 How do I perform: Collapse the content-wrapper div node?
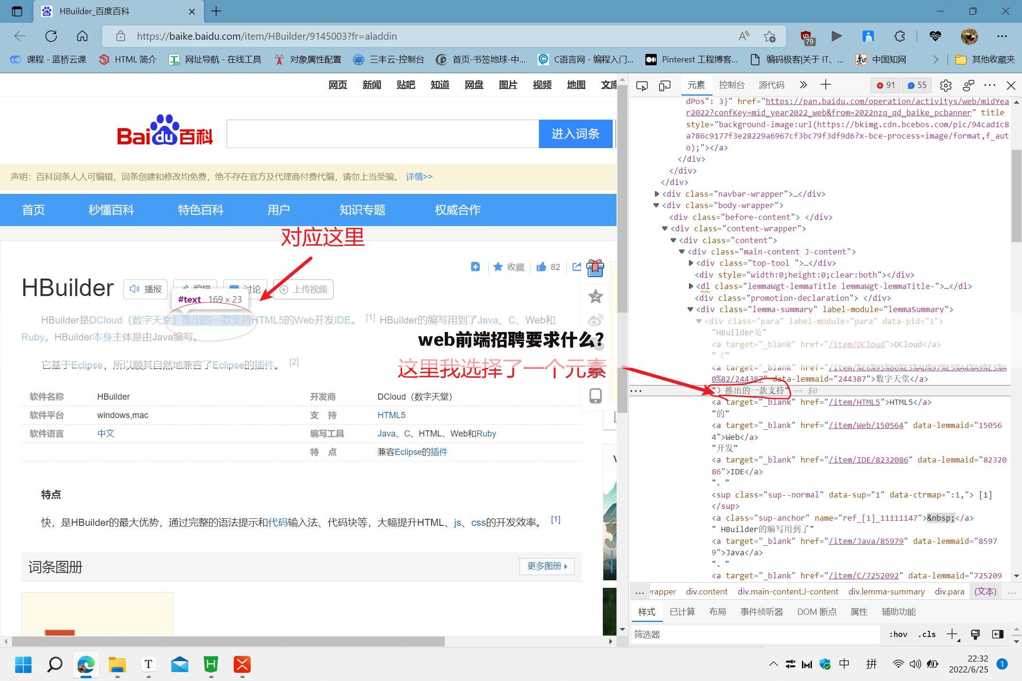665,228
